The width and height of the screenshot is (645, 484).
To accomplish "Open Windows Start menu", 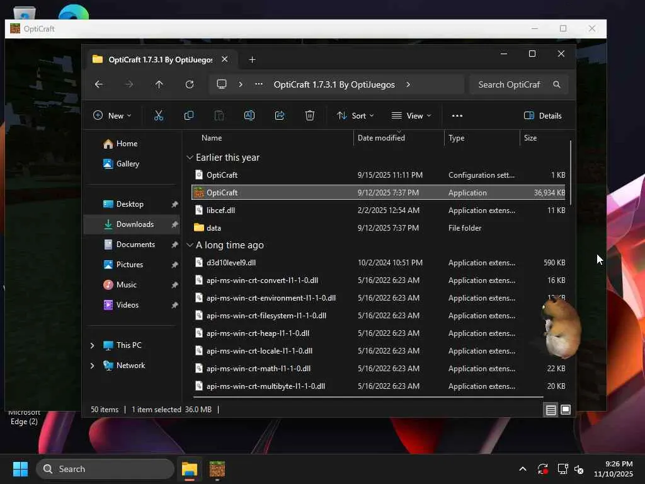I will pos(20,469).
